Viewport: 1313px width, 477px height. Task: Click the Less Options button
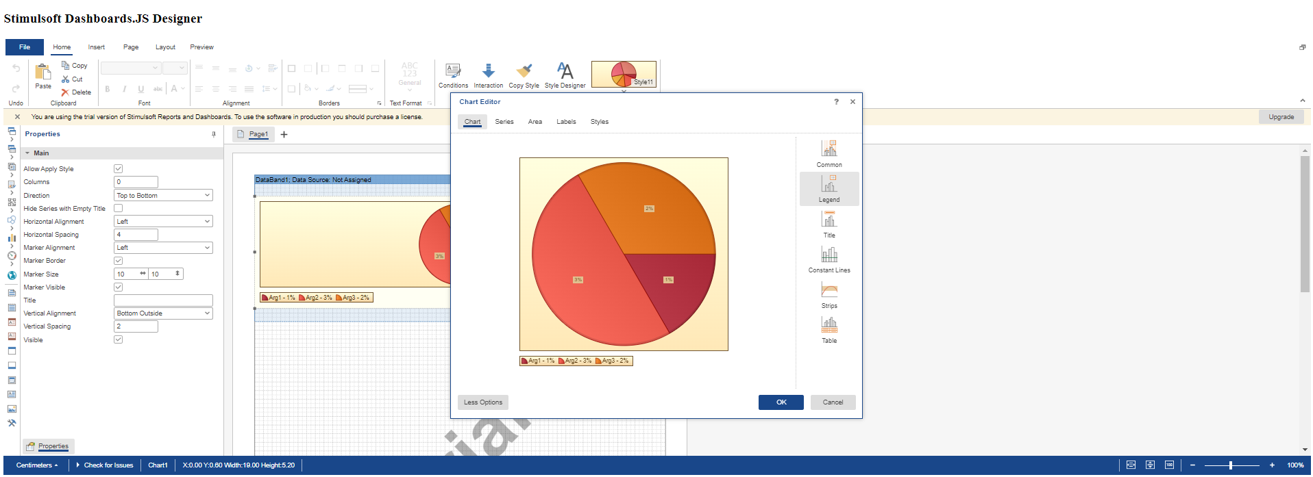pyautogui.click(x=482, y=402)
